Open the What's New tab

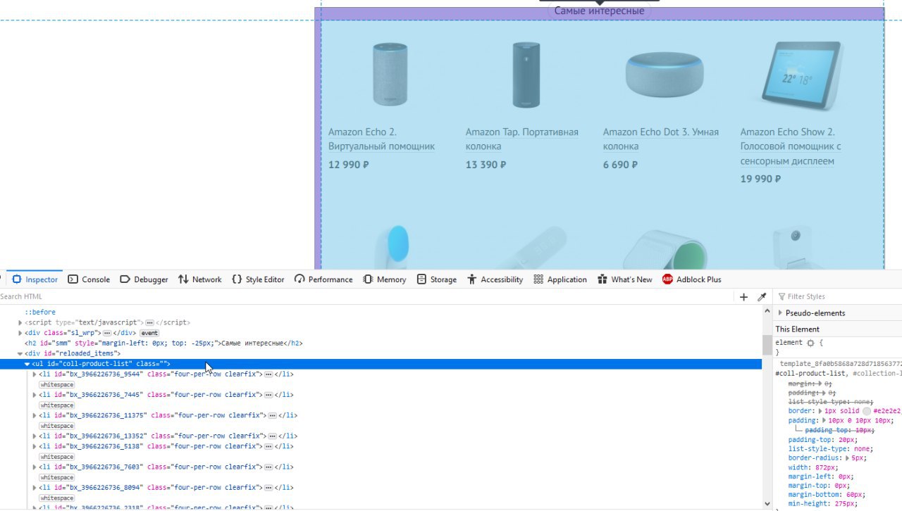pyautogui.click(x=625, y=279)
